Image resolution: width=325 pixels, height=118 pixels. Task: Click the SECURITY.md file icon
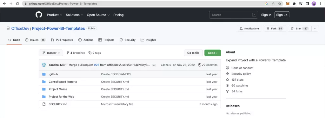click(x=44, y=104)
